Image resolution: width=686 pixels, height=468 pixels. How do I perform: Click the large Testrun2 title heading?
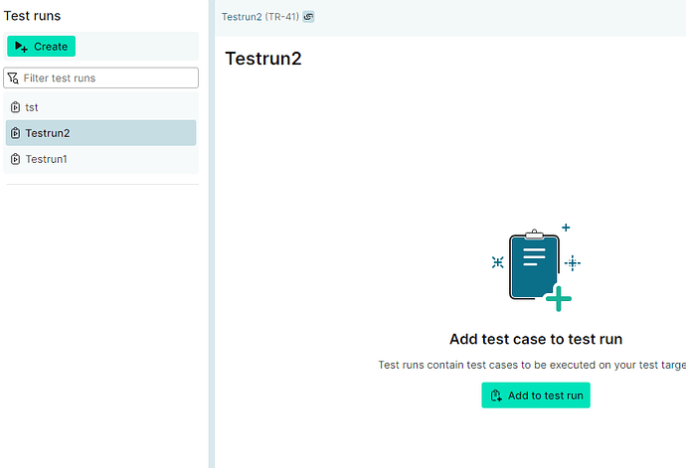point(263,59)
